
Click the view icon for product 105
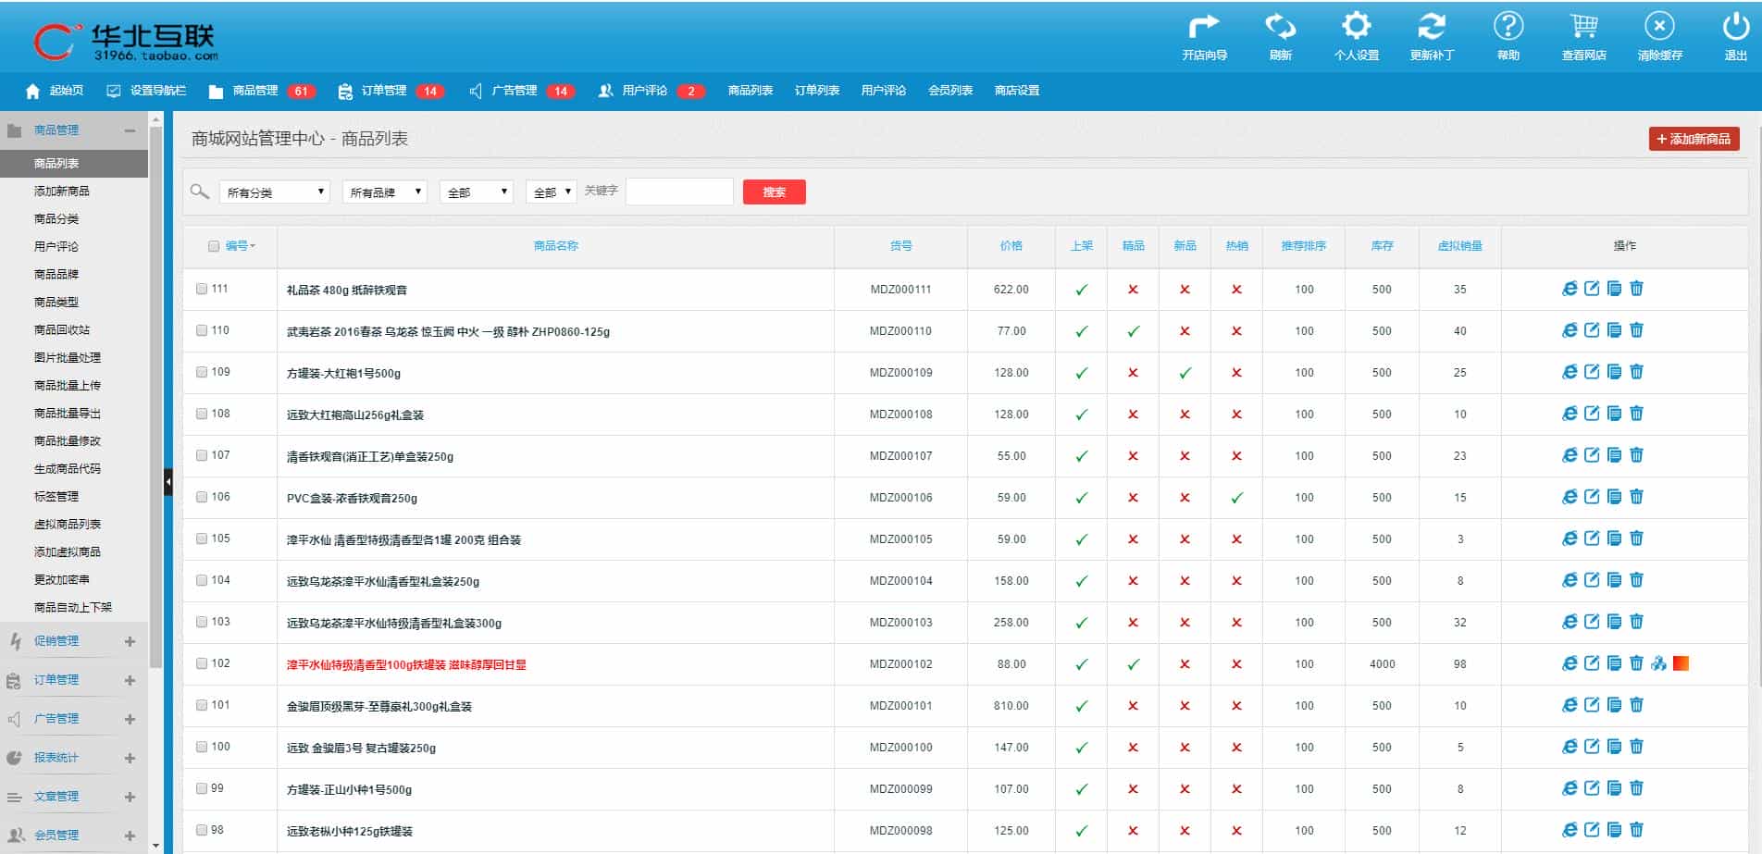(1570, 538)
